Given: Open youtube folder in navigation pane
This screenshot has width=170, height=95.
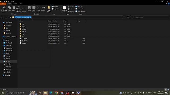Looking at the screenshot, I should pos(8,33).
